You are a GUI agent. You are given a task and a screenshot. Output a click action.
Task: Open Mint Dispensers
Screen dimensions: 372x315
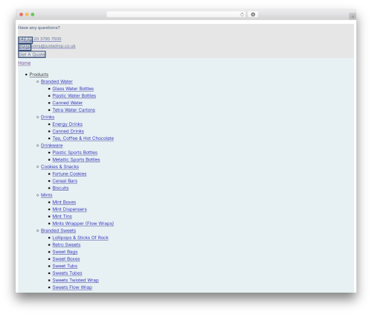click(70, 209)
